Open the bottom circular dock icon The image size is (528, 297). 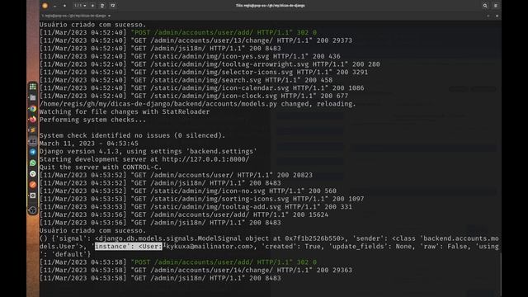(x=33, y=210)
